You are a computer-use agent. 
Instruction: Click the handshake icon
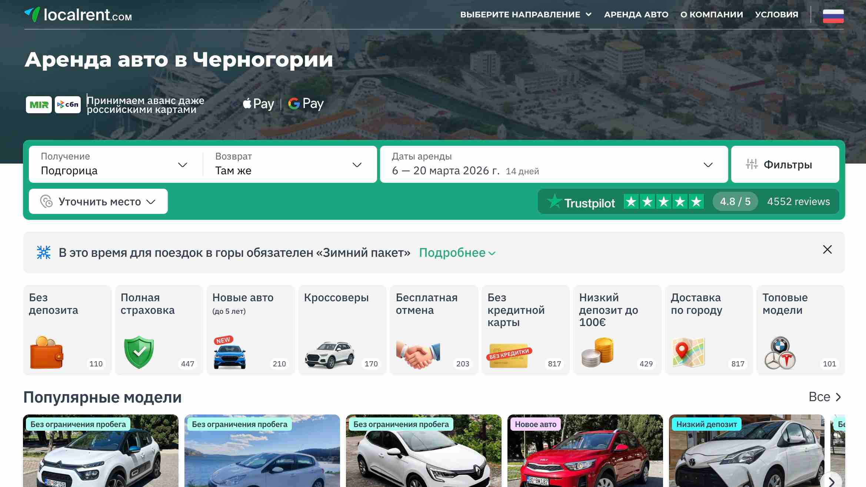[418, 355]
